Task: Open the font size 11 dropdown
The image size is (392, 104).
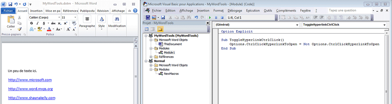Action: point(75,18)
